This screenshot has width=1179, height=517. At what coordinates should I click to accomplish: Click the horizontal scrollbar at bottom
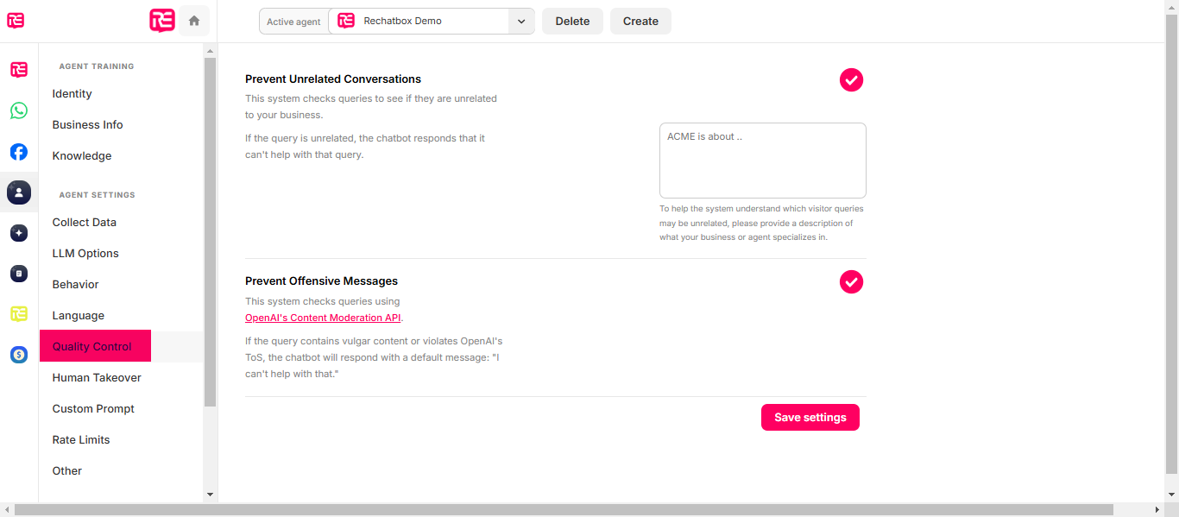pos(564,510)
